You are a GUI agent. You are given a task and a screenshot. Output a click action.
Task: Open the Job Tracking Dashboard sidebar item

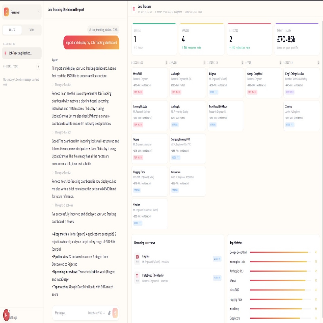22,53
